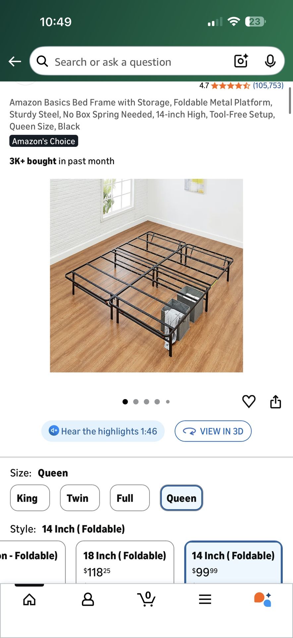Open camera lens search icon
Viewport: 293px width, 638px height.
pos(241,61)
